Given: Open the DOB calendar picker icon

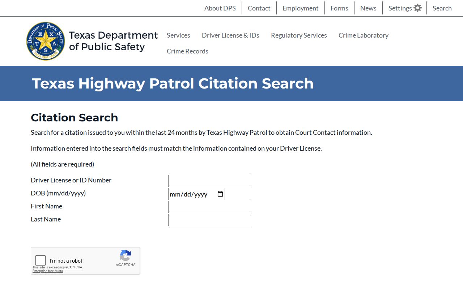Looking at the screenshot, I should click(x=220, y=194).
